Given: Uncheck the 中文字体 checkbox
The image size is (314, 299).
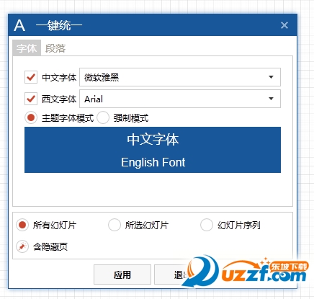Looking at the screenshot, I should click(x=31, y=77).
